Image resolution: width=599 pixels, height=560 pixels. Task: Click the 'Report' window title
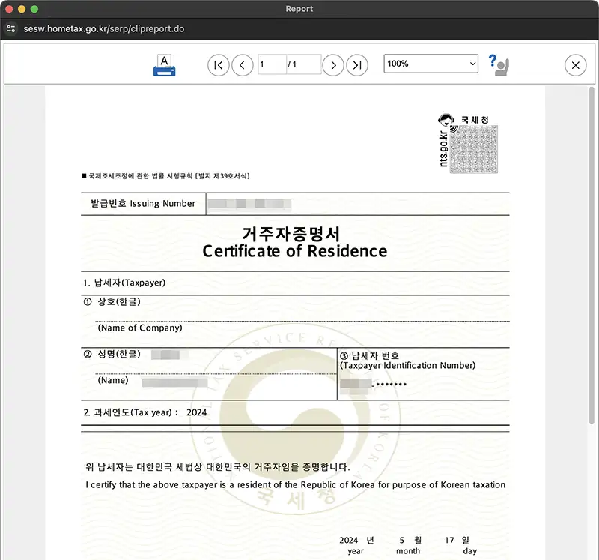pyautogui.click(x=299, y=9)
